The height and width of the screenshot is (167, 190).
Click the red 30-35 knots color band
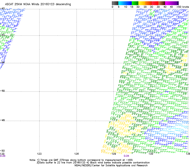pyautogui.click(x=155, y=3)
